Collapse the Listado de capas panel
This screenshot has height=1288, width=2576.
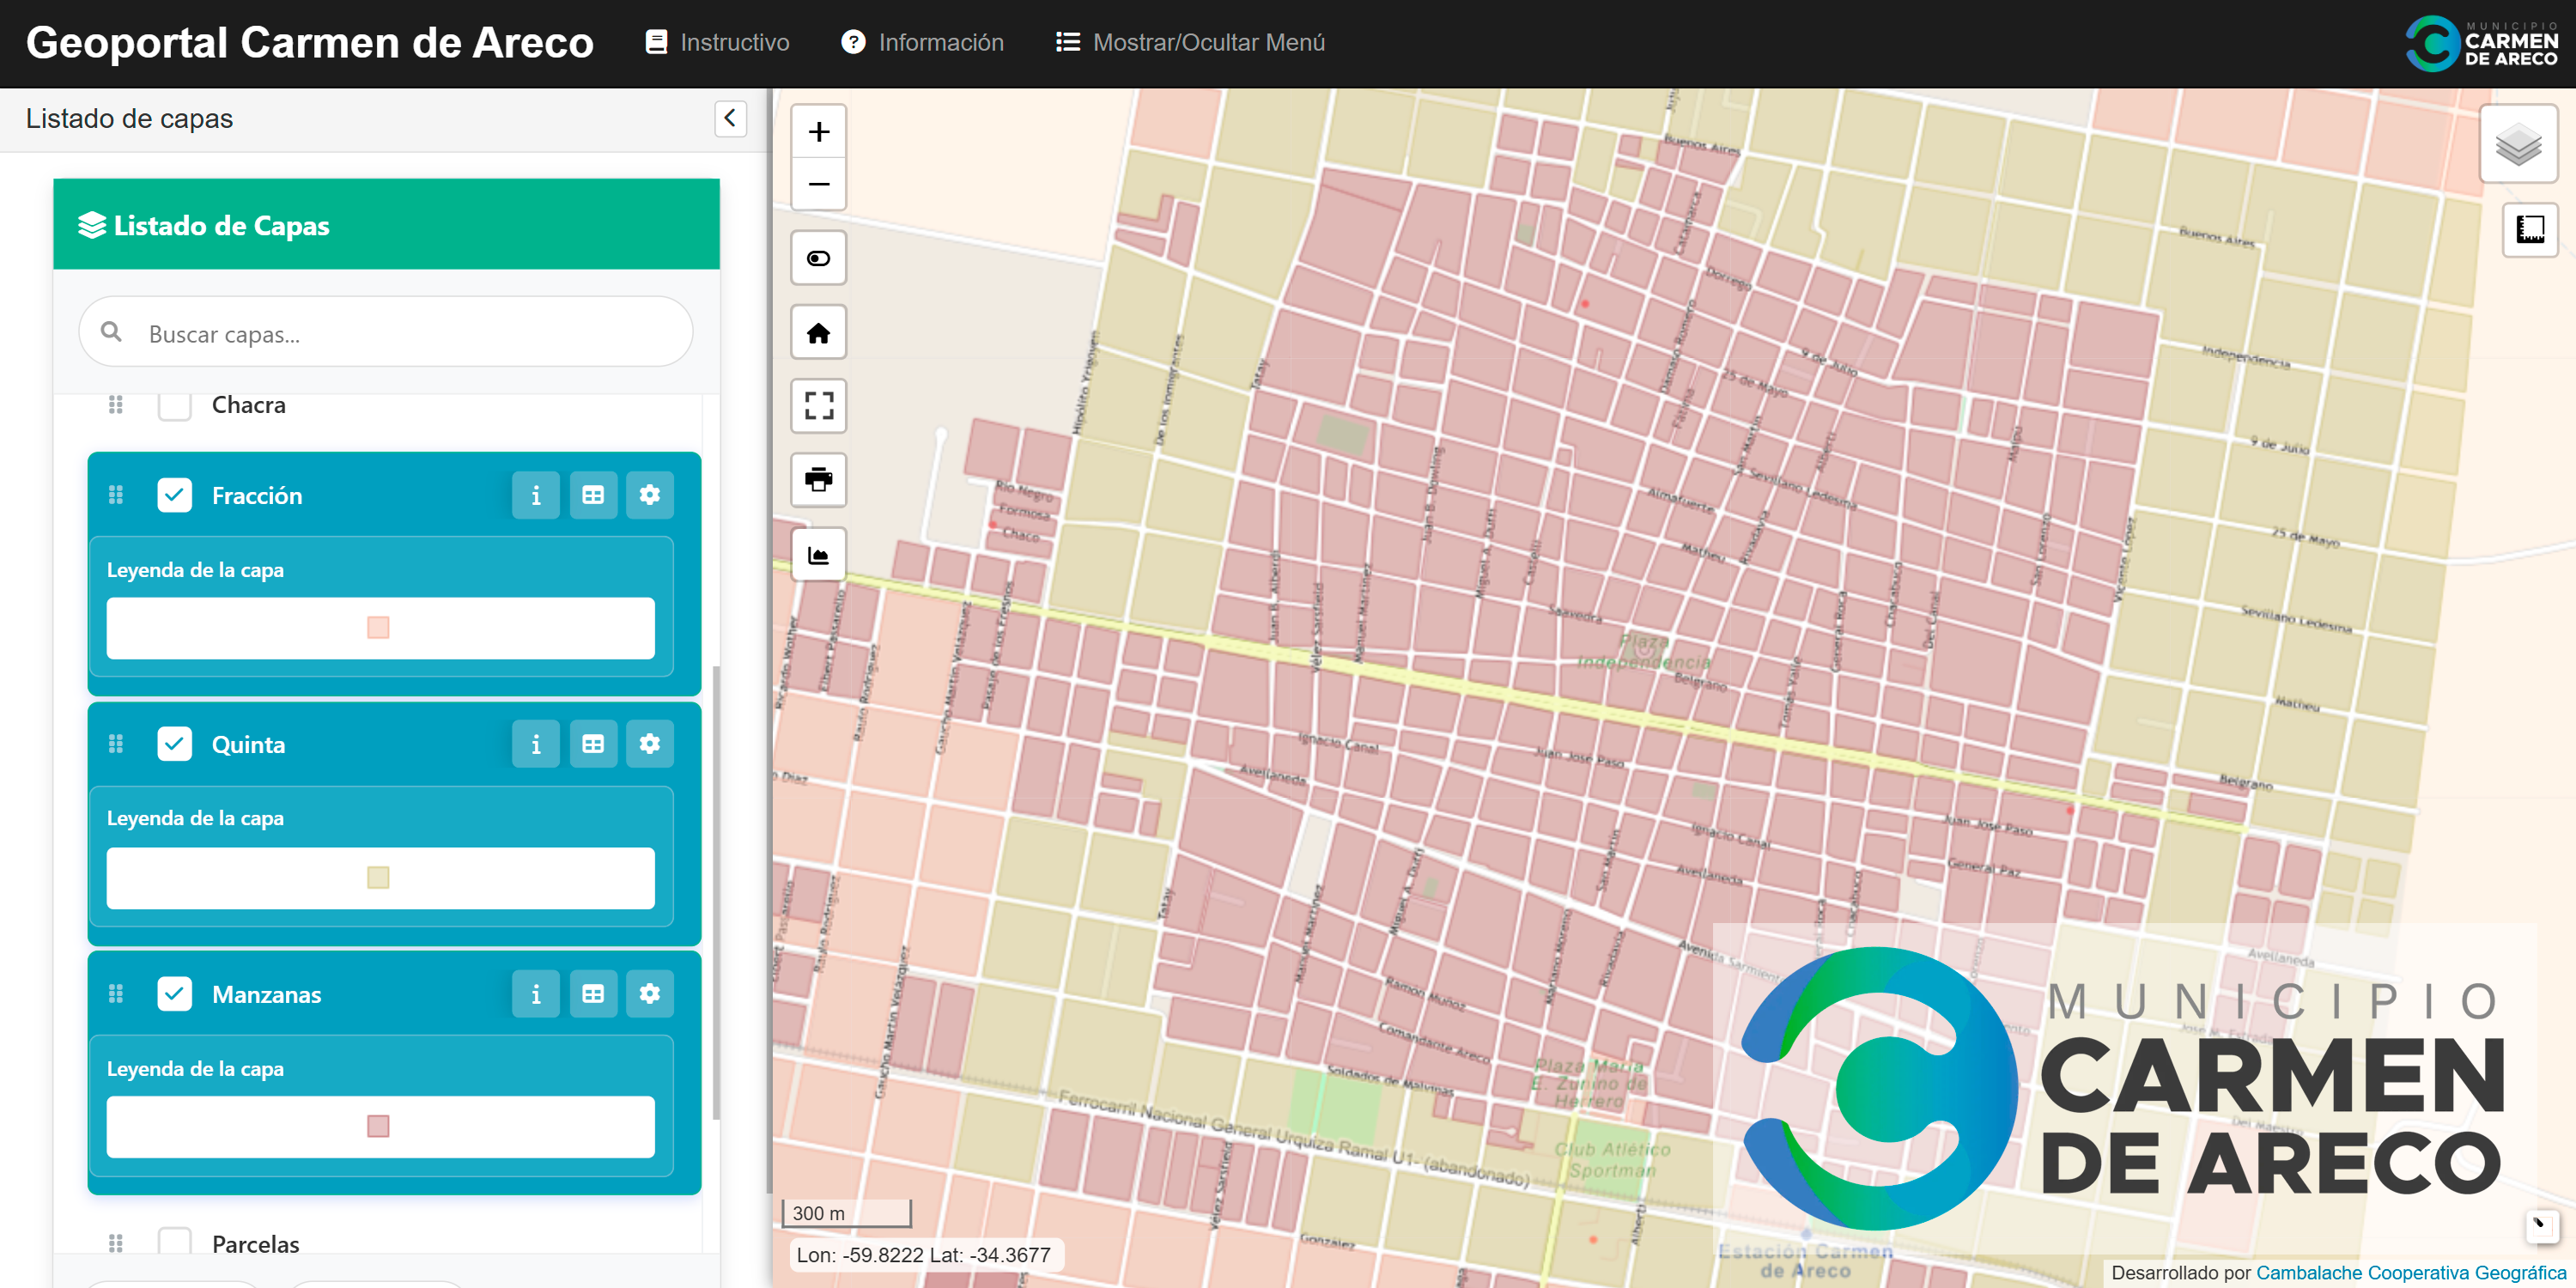click(730, 118)
